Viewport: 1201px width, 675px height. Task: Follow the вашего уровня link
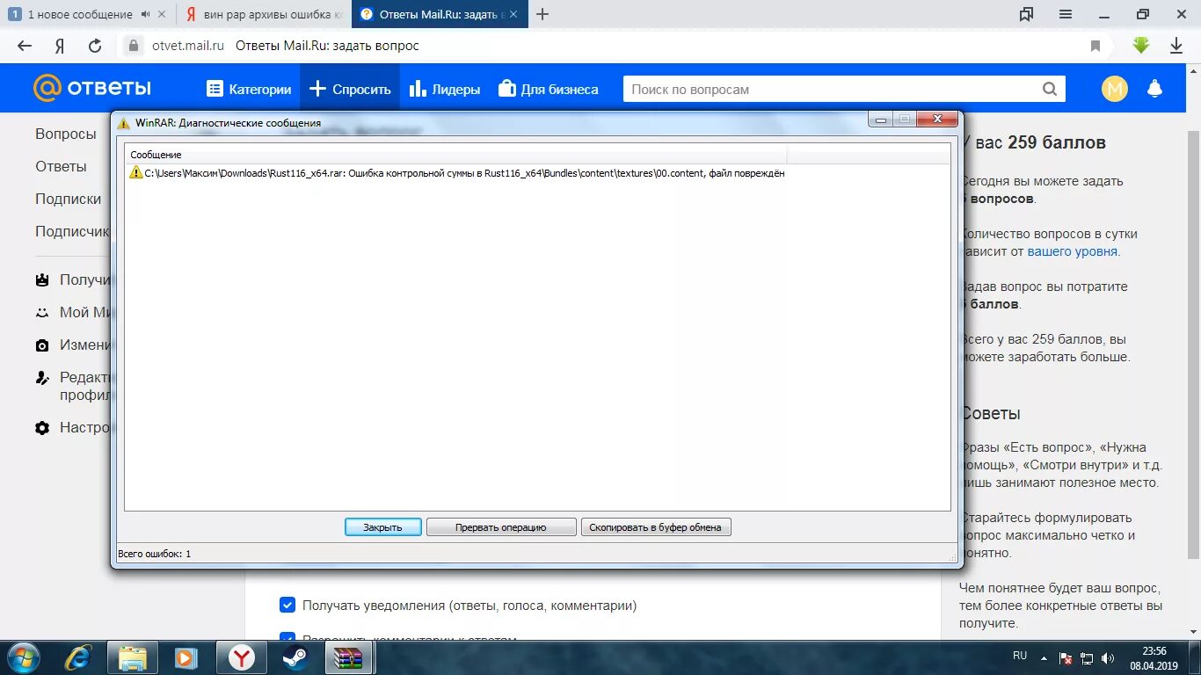(x=1074, y=251)
